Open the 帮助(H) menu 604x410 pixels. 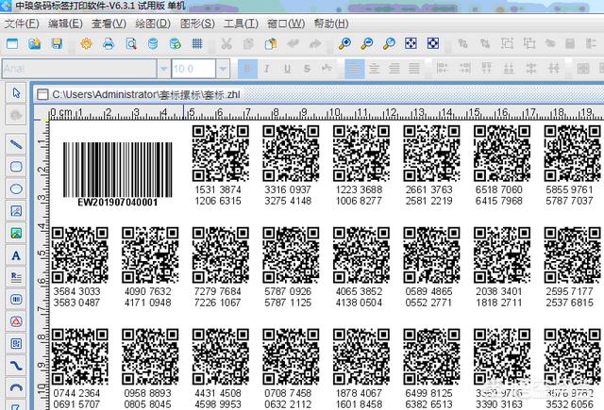pyautogui.click(x=331, y=24)
